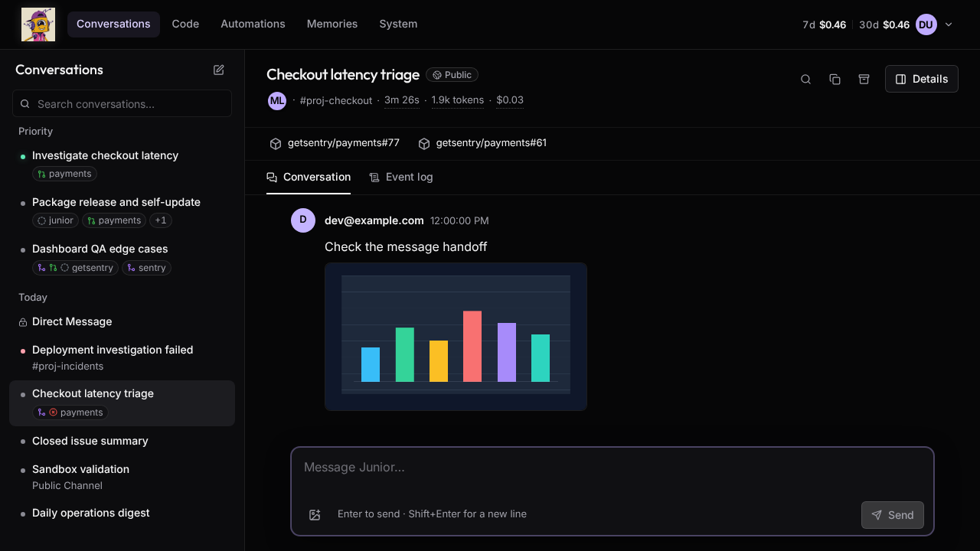980x551 pixels.
Task: Open the getsentry/payments#77 reference
Action: coord(335,143)
